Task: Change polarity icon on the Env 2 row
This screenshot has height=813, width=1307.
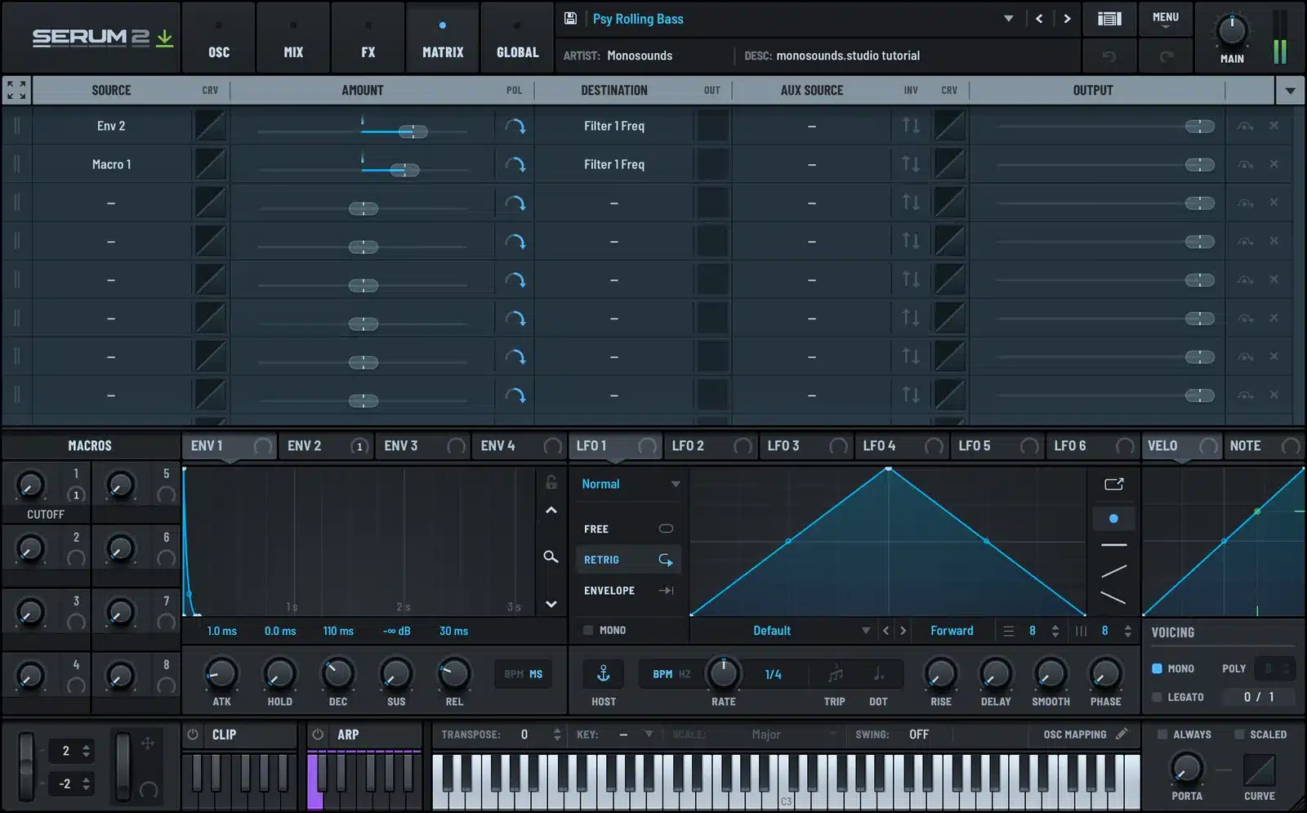Action: coord(515,126)
